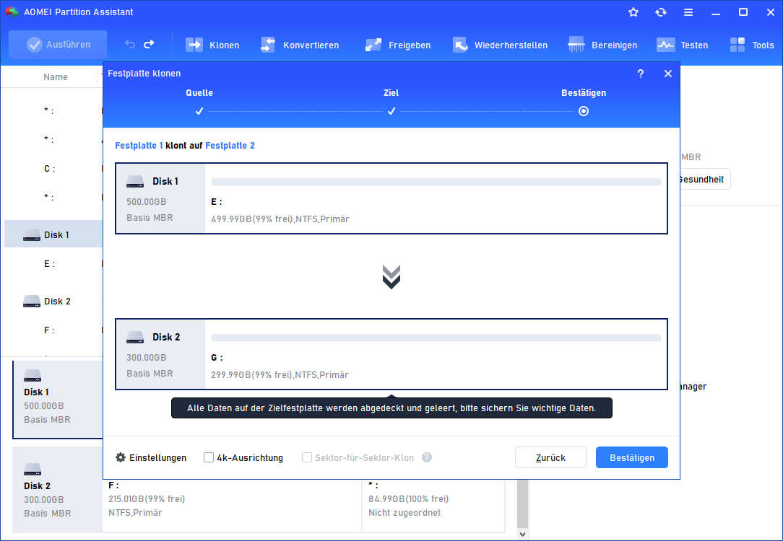Screen dimensions: 783x541
Task: Click the Ausführen apply button
Action: 58,45
